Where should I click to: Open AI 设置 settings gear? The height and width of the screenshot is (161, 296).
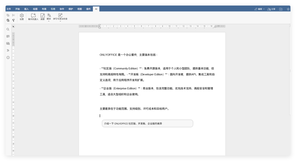click(x=22, y=17)
